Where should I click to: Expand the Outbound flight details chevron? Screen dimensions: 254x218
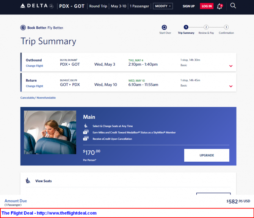(x=231, y=66)
